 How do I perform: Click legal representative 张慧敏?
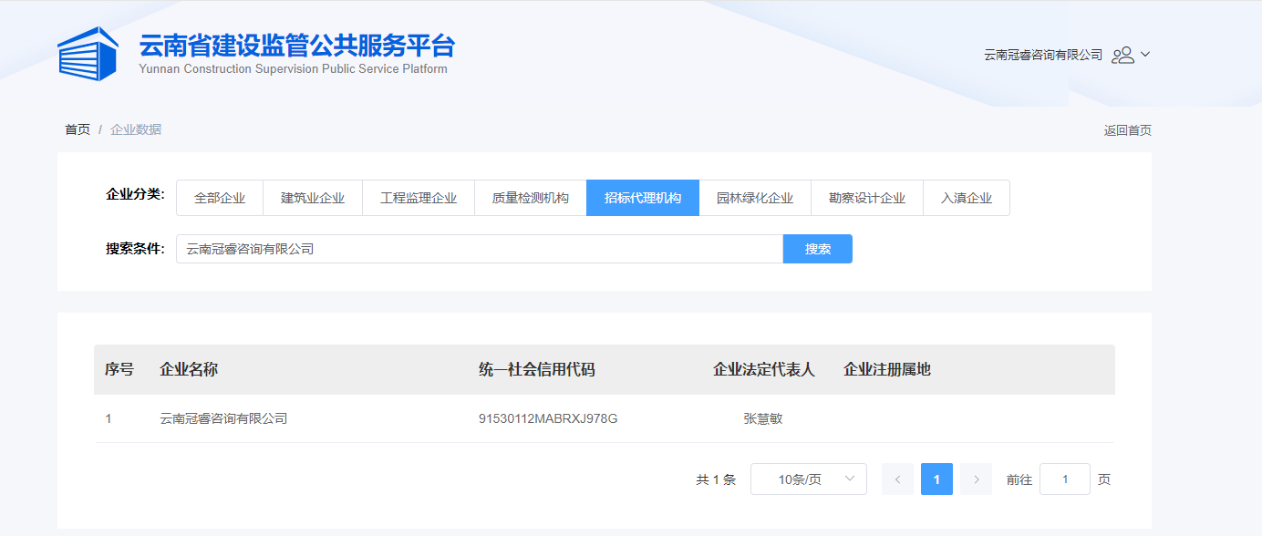click(x=763, y=418)
